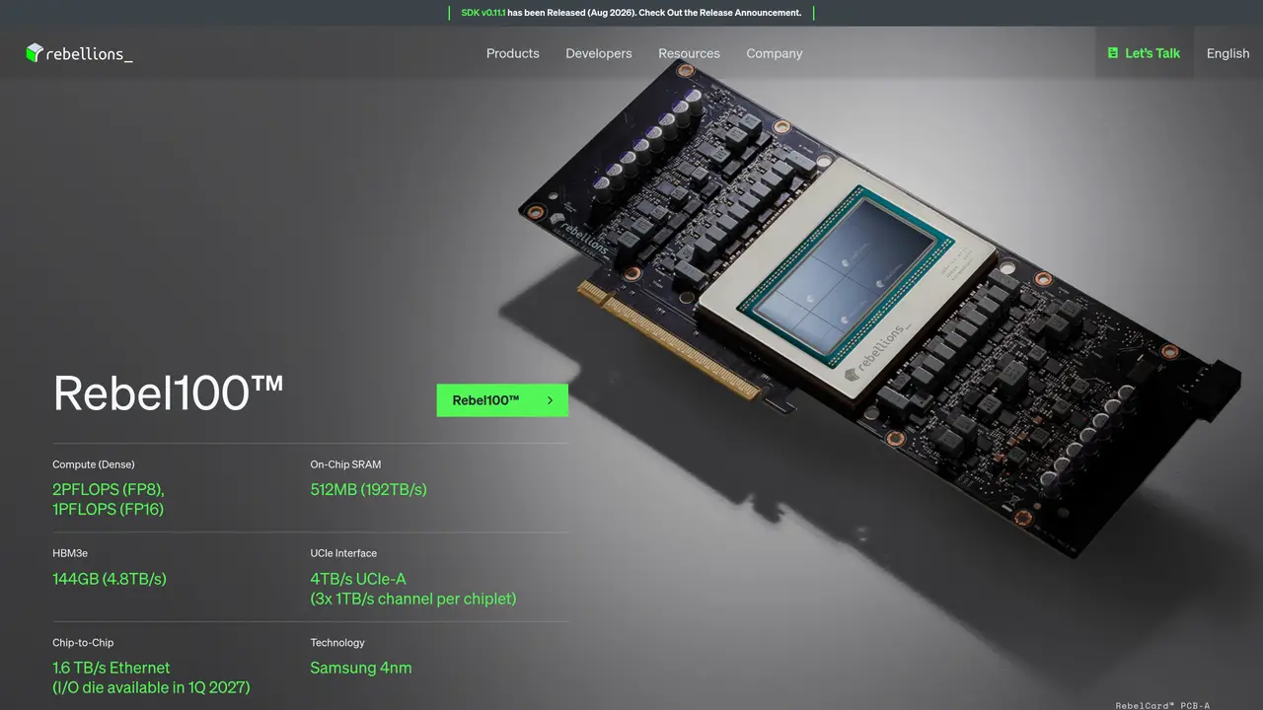Open the Products menu

(513, 53)
